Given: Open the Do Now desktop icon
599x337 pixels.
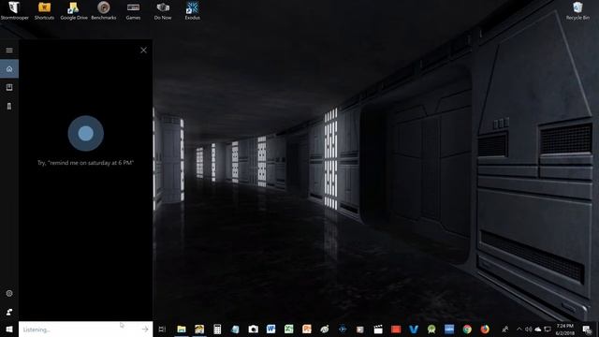Looking at the screenshot, I should point(163,10).
